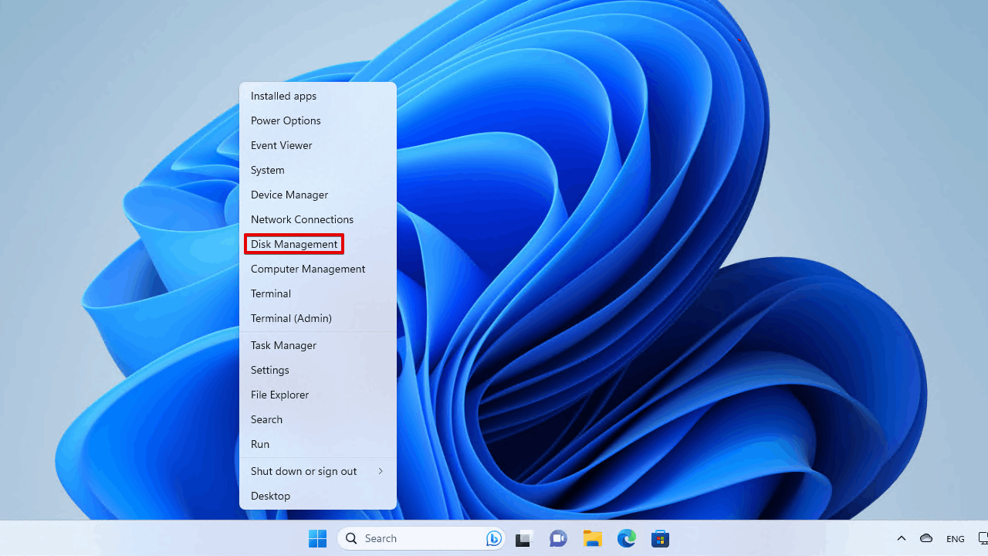
Task: Open Microsoft Store from the taskbar
Action: click(x=660, y=538)
